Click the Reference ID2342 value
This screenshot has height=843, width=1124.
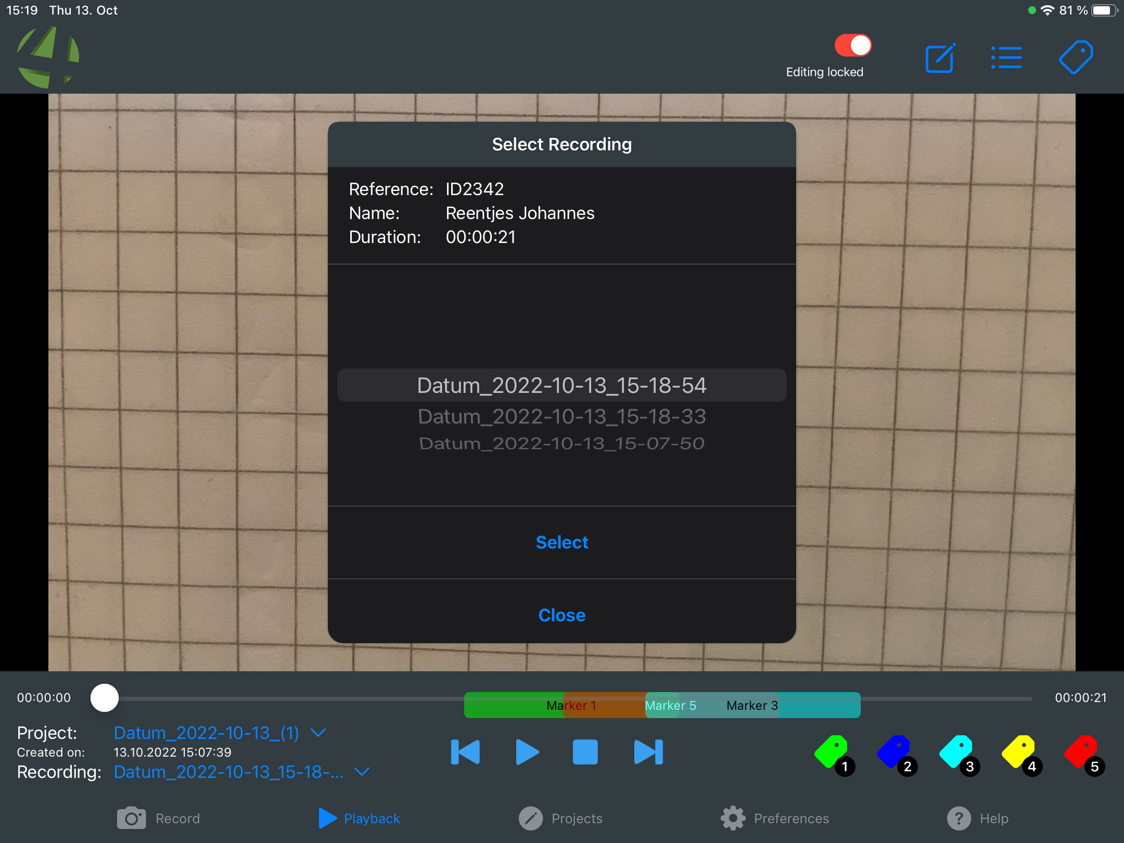tap(475, 189)
